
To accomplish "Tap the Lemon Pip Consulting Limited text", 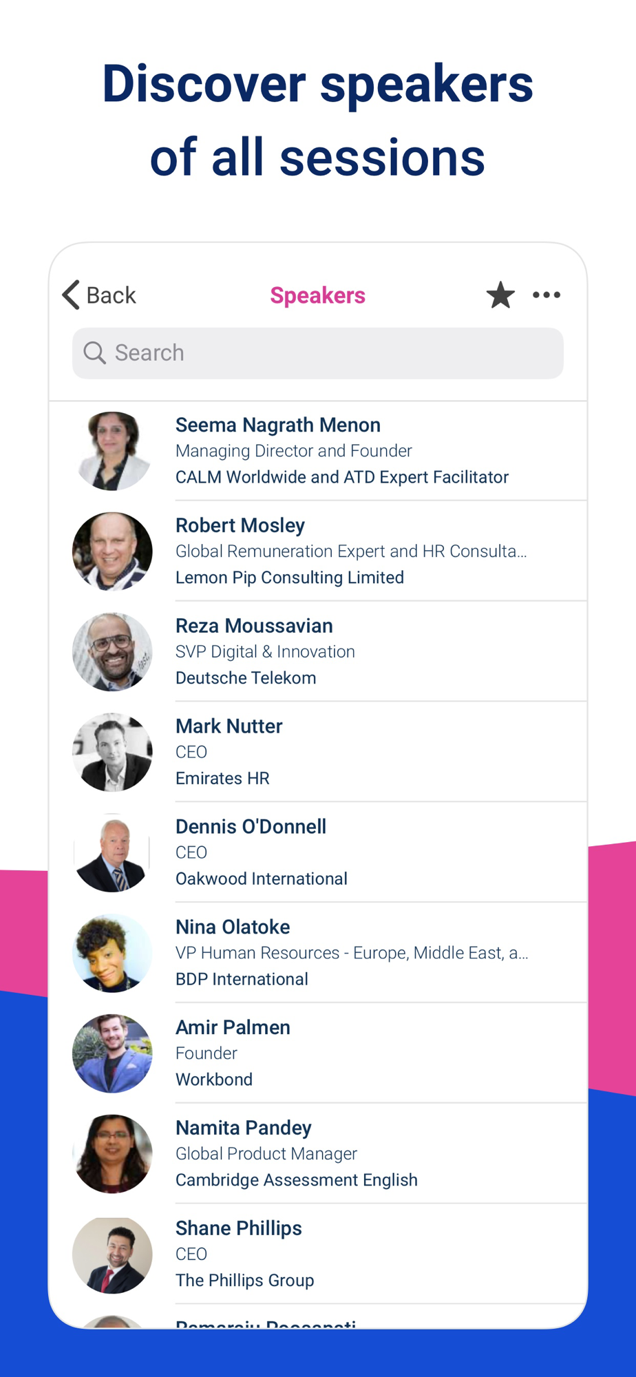I will point(290,578).
